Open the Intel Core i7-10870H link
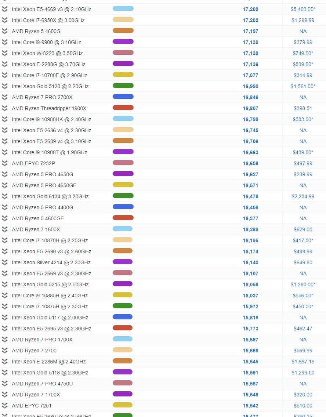This screenshot has width=326, height=417. [50, 240]
